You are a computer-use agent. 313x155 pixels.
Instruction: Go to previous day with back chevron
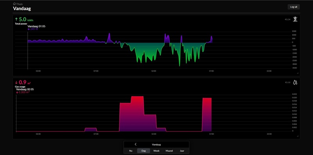[135, 144]
